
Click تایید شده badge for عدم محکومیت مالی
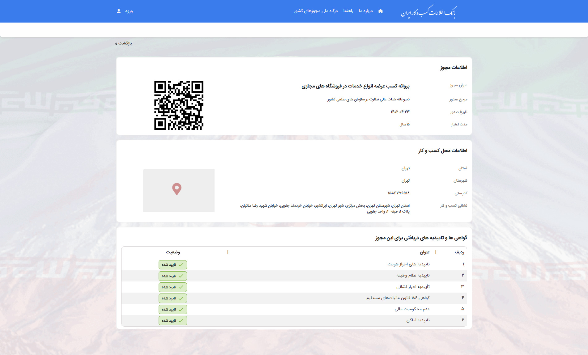click(x=173, y=309)
